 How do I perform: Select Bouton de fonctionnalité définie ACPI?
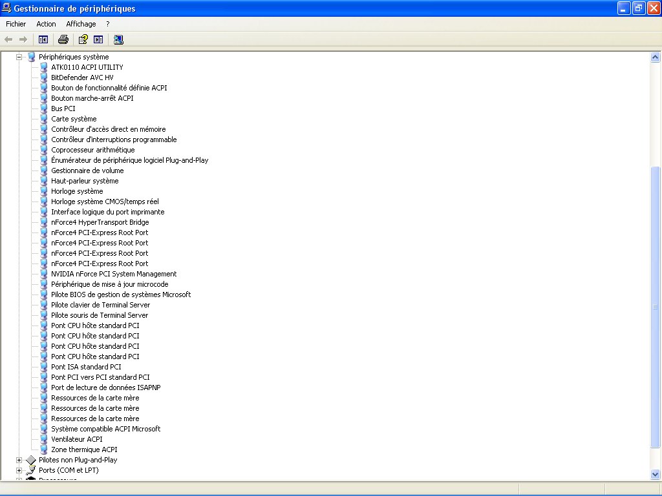(x=109, y=88)
